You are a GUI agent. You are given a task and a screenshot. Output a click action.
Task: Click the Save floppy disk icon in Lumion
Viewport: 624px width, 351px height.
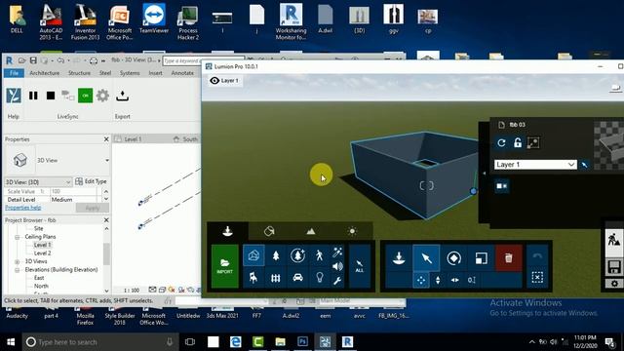(613, 267)
